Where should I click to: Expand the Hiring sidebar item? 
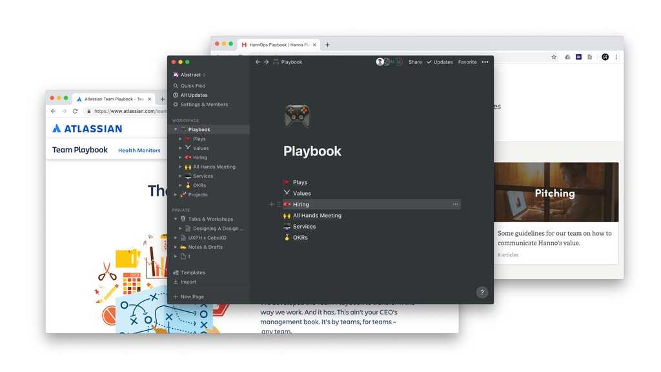[x=181, y=158]
